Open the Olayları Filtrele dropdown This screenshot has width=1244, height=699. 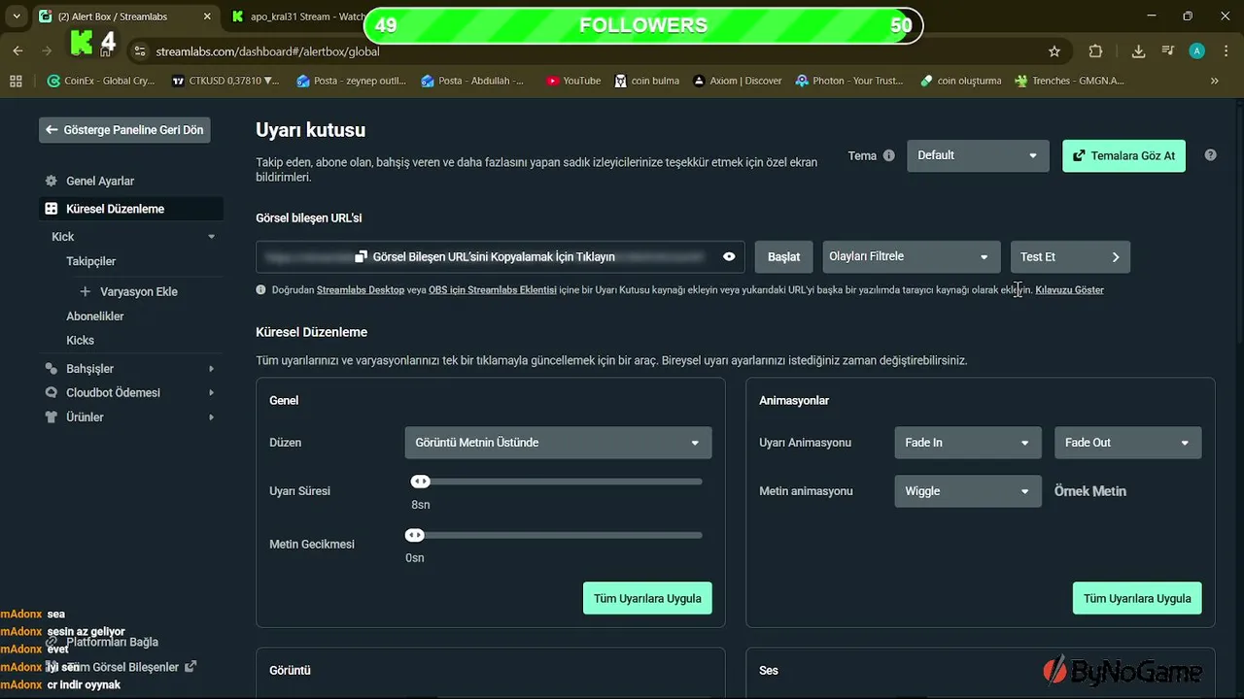(x=911, y=256)
